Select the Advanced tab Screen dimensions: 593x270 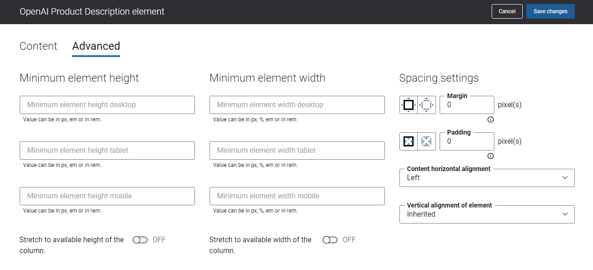click(96, 46)
